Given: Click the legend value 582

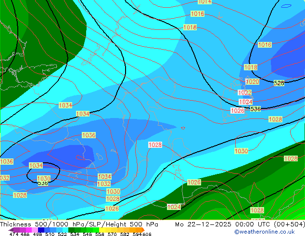Looking at the screenshot, I should (x=125, y=234).
